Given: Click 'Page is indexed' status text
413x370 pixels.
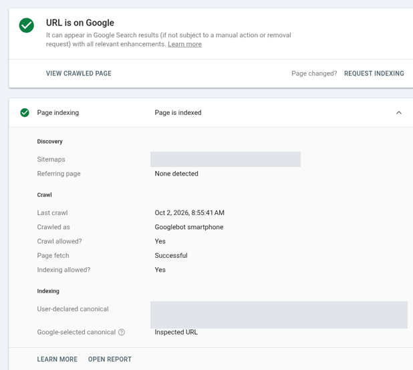Looking at the screenshot, I should click(178, 113).
